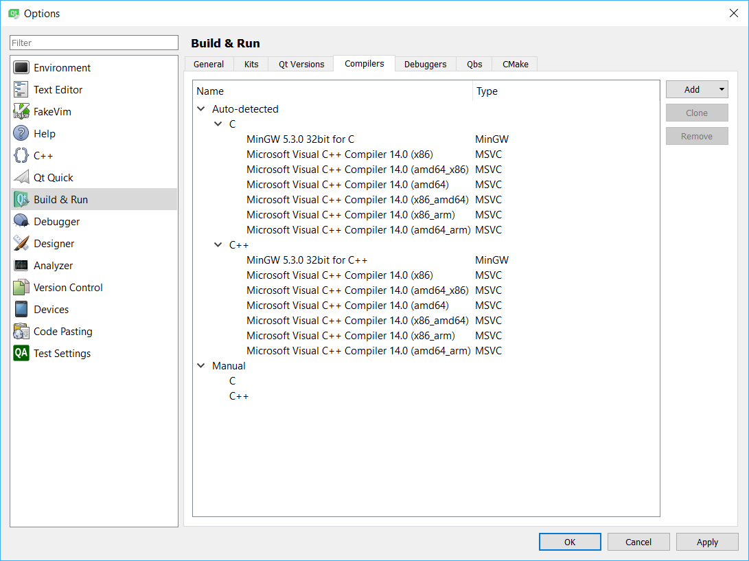Screen dimensions: 749x561
Task: Open Test Settings QA icon
Action: pos(21,353)
